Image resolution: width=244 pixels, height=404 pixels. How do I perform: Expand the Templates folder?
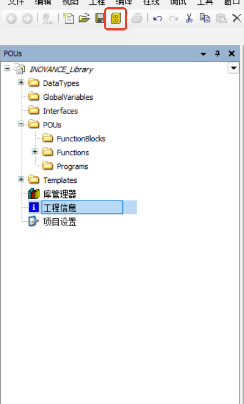click(x=21, y=179)
